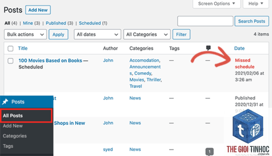272x156 pixels.
Task: Check the box for 100 Movies Based on Books
Action: point(10,61)
